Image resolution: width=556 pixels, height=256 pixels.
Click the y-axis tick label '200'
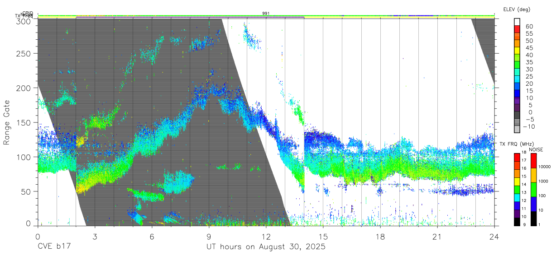point(24,88)
